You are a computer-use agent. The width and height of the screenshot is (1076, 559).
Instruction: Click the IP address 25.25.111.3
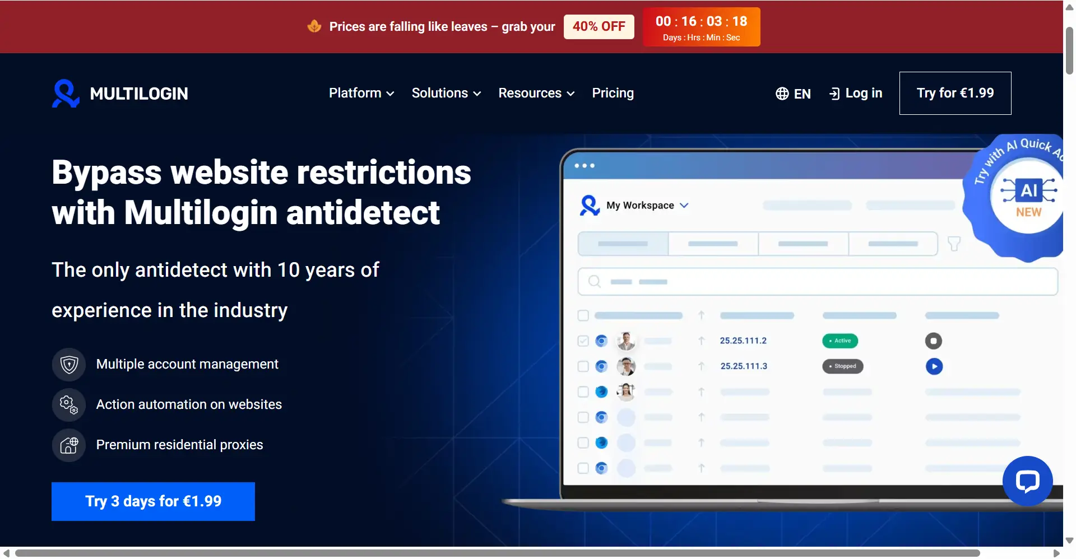[x=744, y=366]
